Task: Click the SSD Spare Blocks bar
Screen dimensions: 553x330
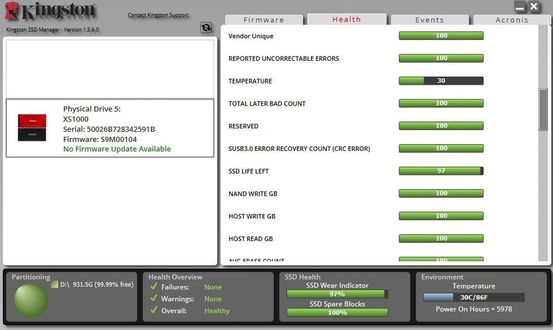Action: pos(337,312)
